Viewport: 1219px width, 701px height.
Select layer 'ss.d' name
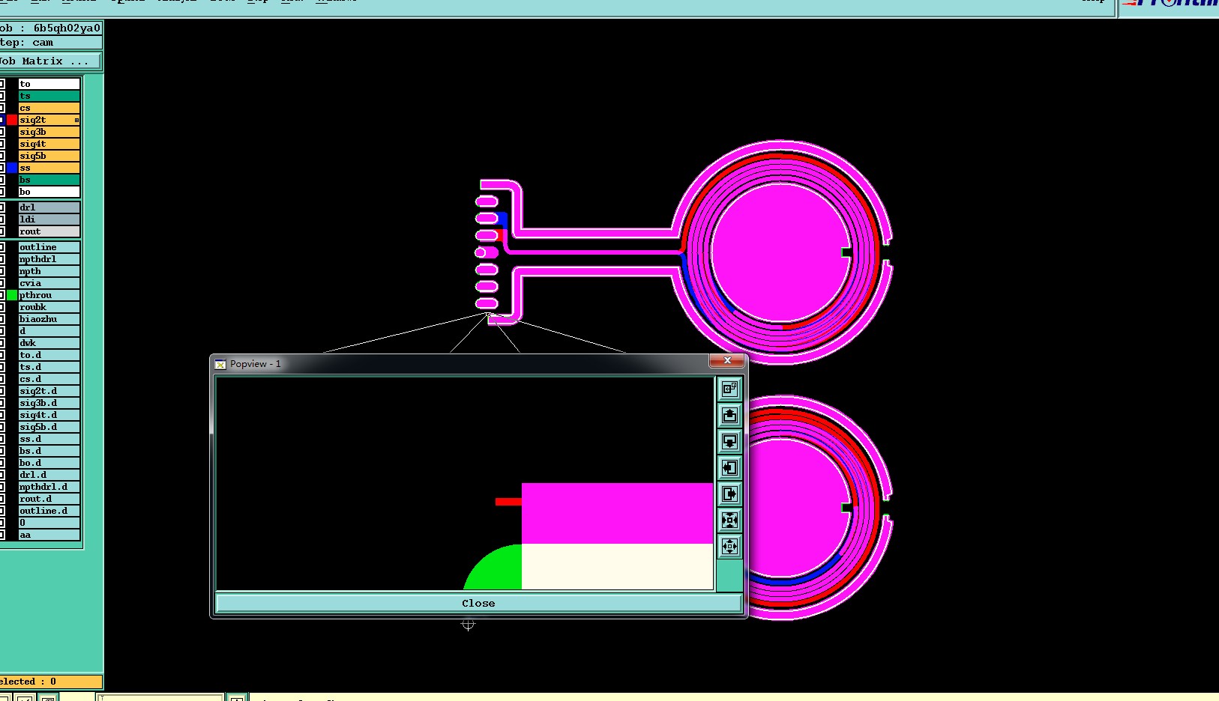49,439
